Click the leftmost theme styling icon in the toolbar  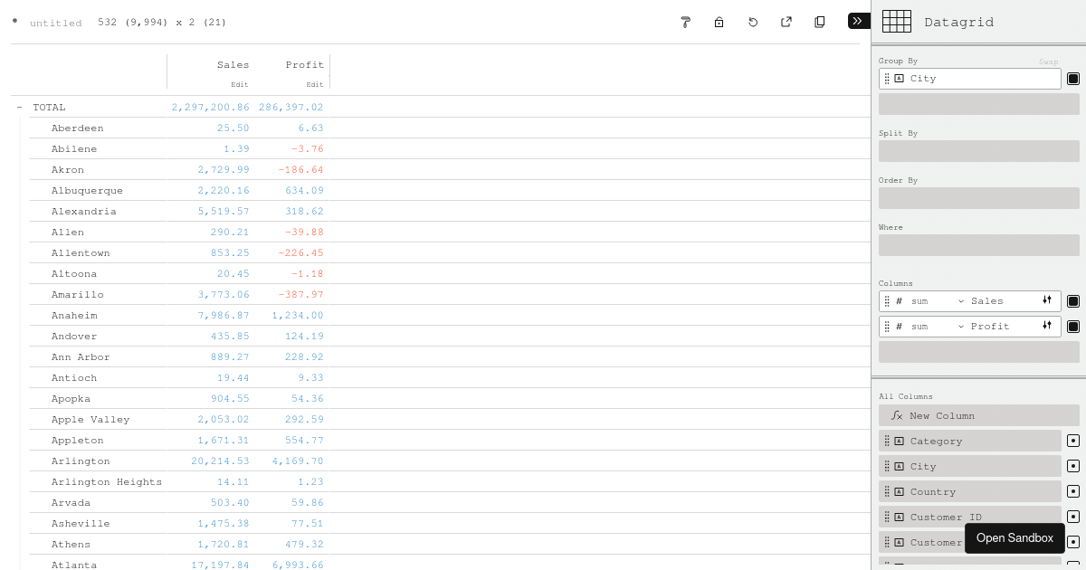(685, 22)
